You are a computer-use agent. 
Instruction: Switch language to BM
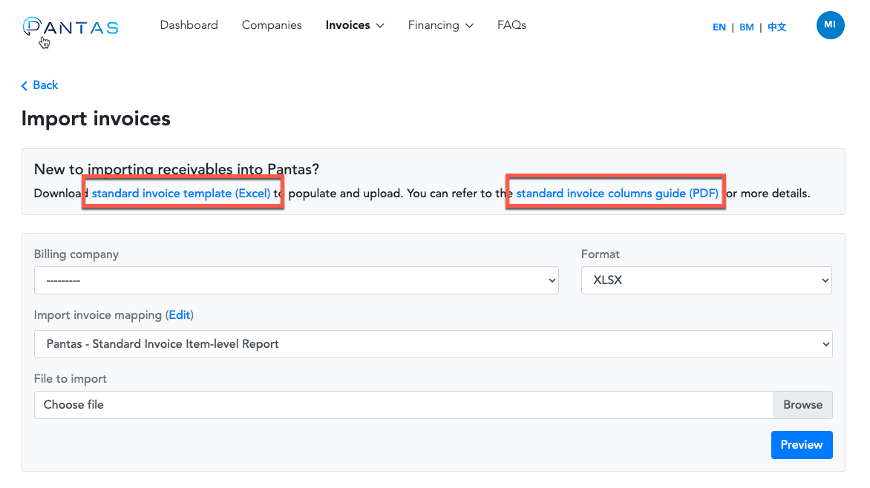coord(746,27)
